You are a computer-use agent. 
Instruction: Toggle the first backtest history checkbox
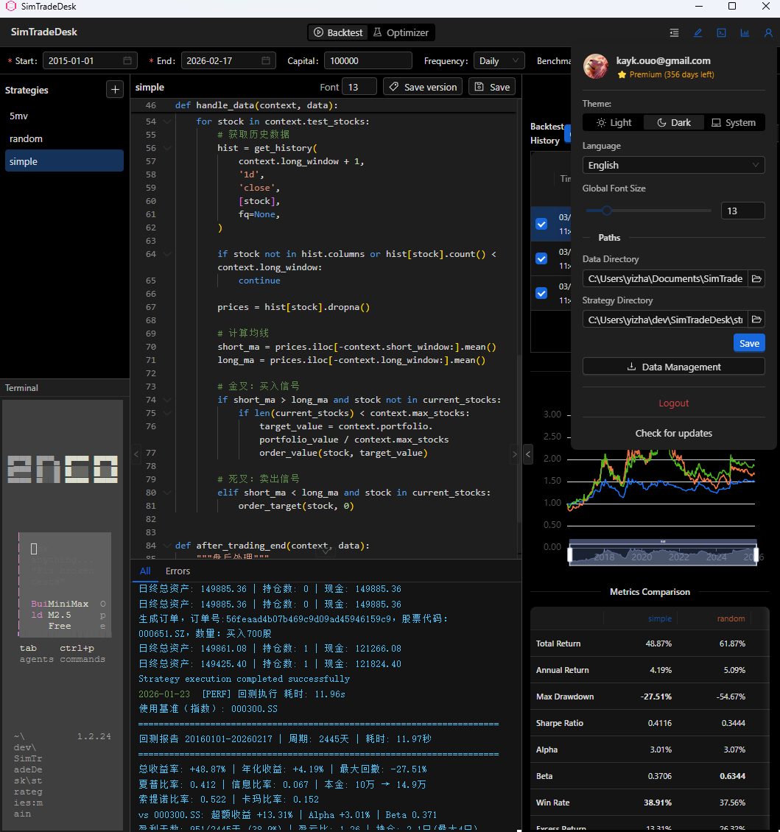tap(541, 224)
